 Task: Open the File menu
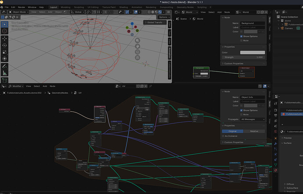point(7,7)
